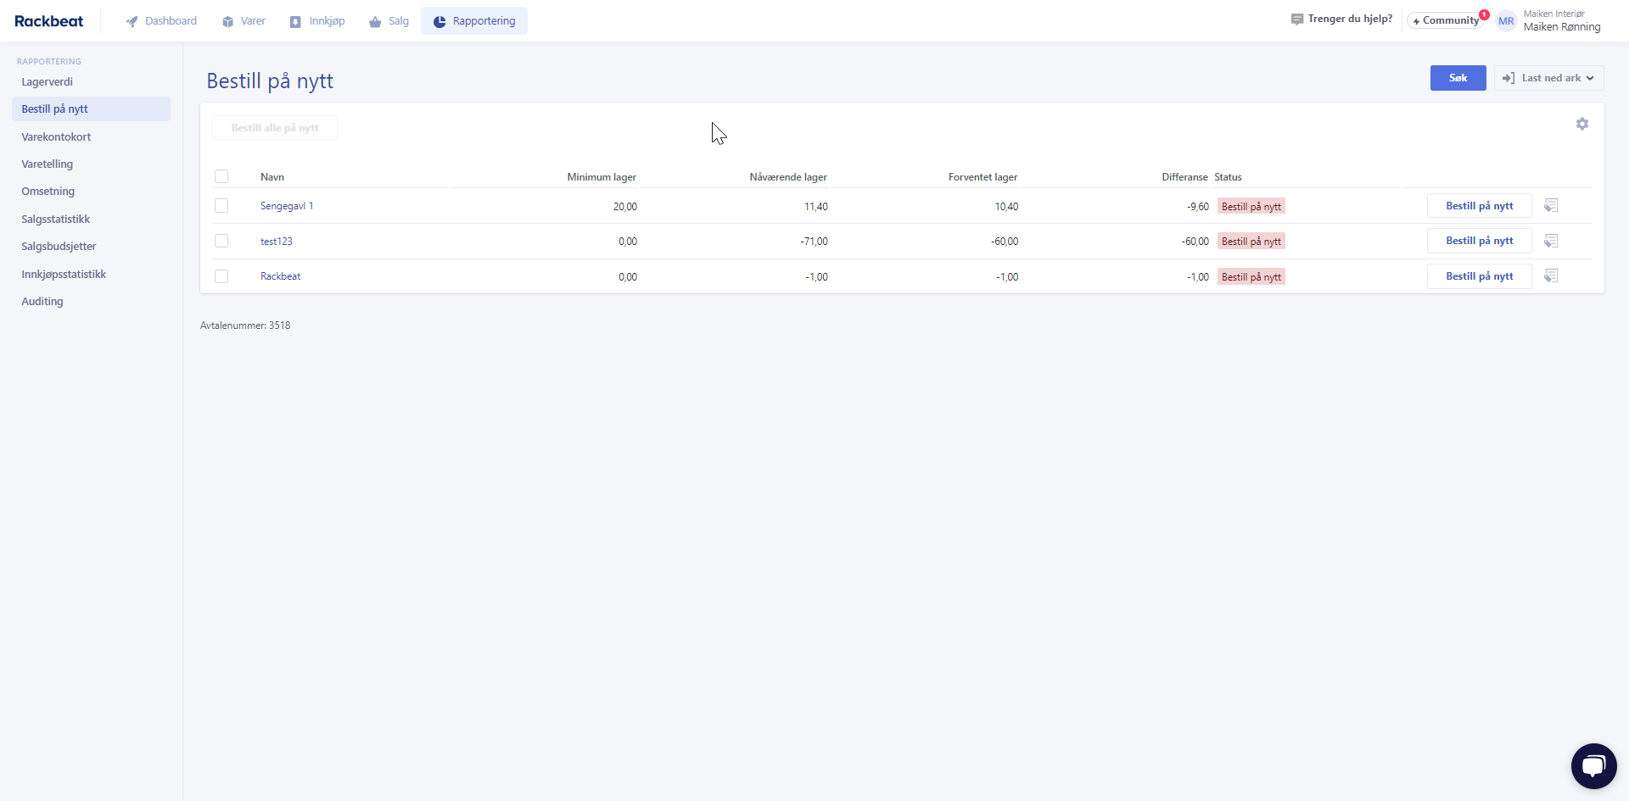This screenshot has height=801, width=1629.
Task: Click the order details icon for Sengegavl 1
Action: pos(1551,205)
